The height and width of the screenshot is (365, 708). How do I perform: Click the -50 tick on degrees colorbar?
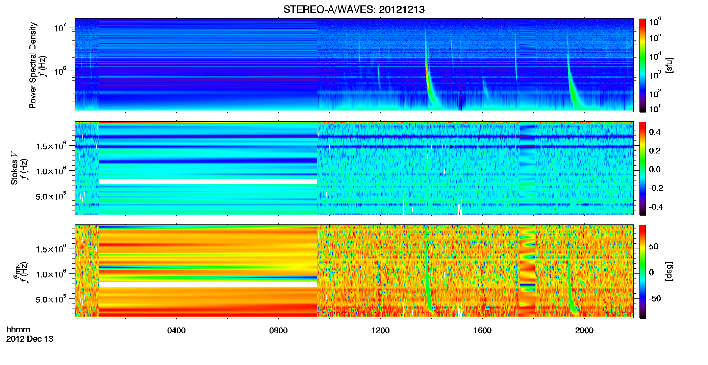655,298
